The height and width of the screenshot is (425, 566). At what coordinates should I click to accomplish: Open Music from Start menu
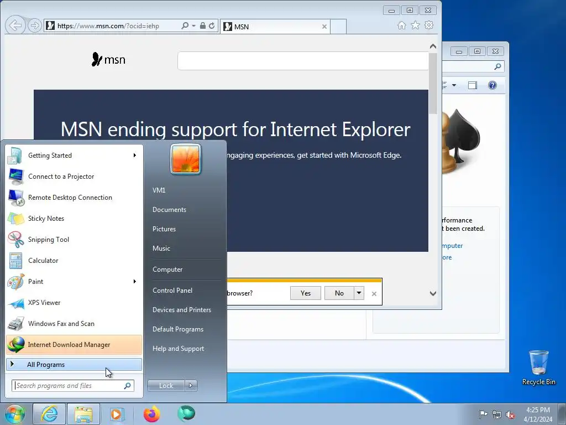click(161, 248)
